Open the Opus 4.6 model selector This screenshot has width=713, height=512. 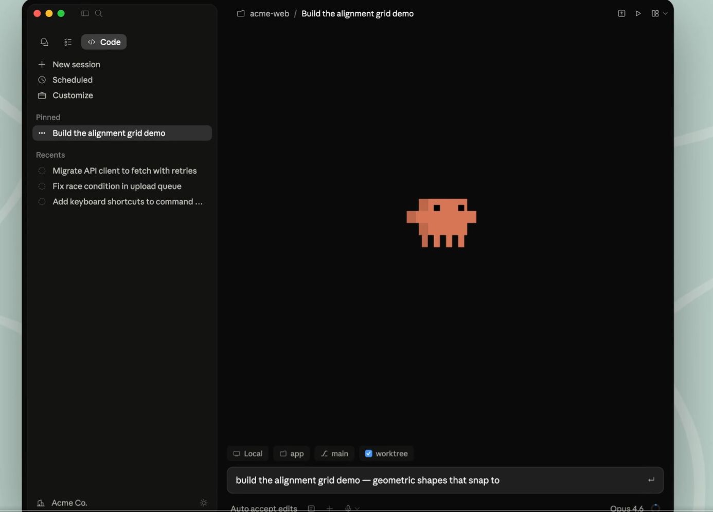(x=627, y=508)
